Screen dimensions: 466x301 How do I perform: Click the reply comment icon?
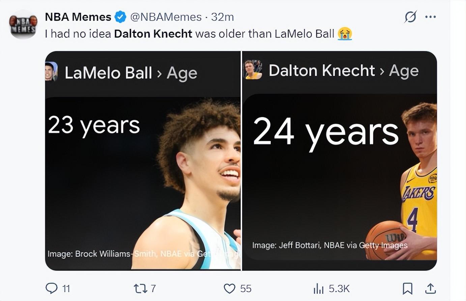(x=52, y=289)
